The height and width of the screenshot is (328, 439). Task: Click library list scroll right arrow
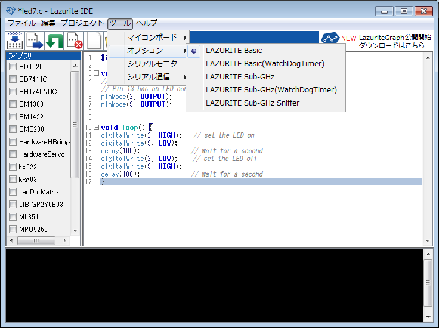(64, 240)
